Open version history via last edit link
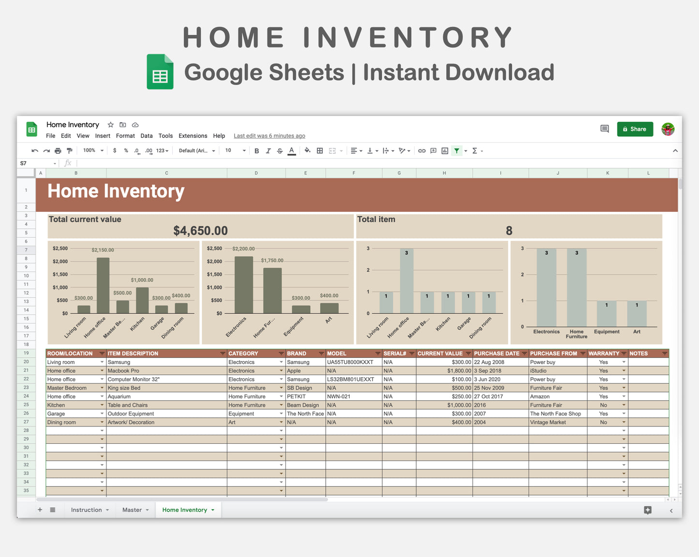The width and height of the screenshot is (699, 557). 269,136
